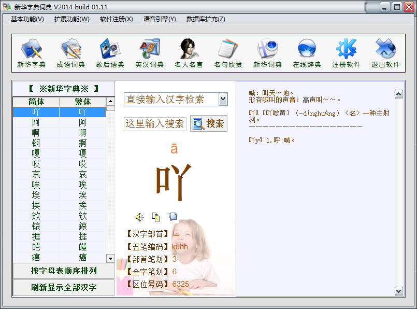Click the blue document list icon

(172, 217)
